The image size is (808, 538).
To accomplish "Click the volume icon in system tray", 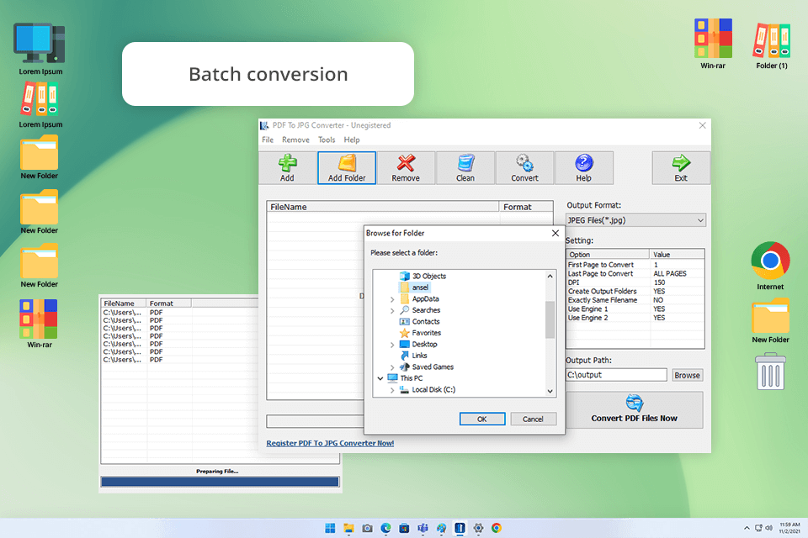I will click(x=768, y=528).
